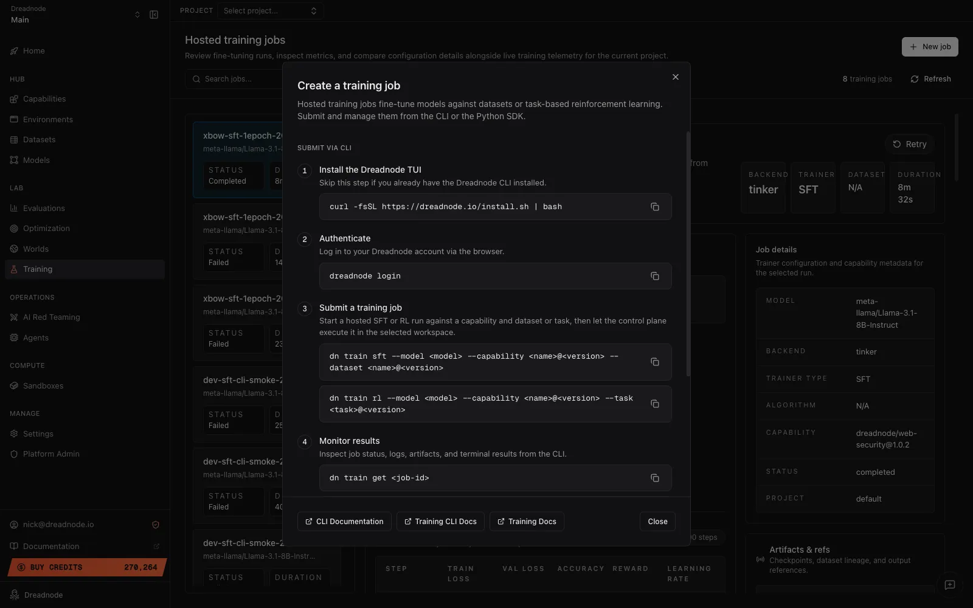
Task: Copy the curl install command
Action: pyautogui.click(x=655, y=207)
